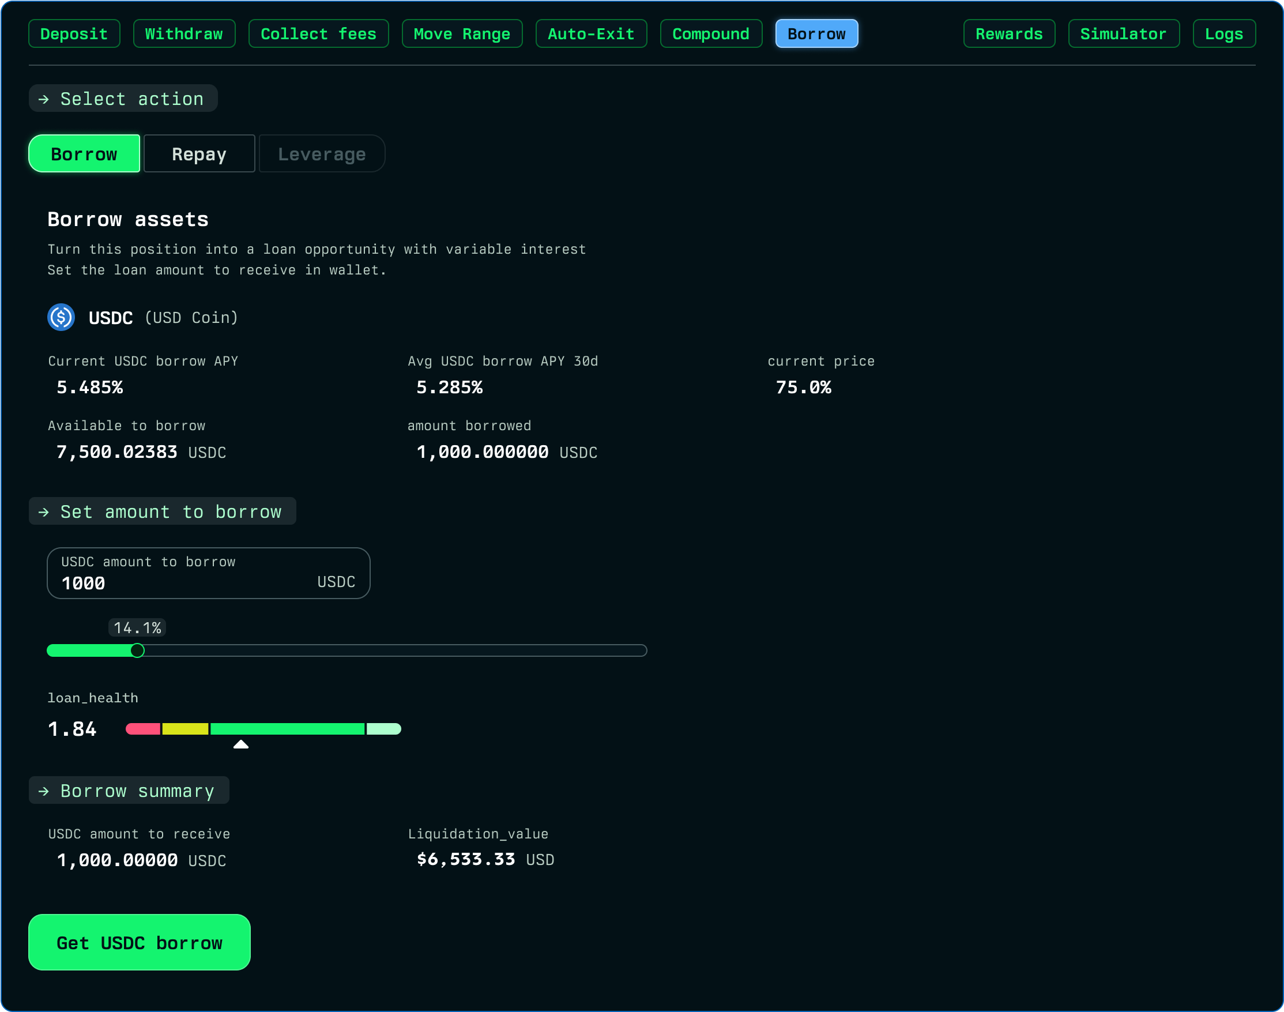This screenshot has width=1284, height=1012.
Task: Select the Compound tab
Action: 710,34
